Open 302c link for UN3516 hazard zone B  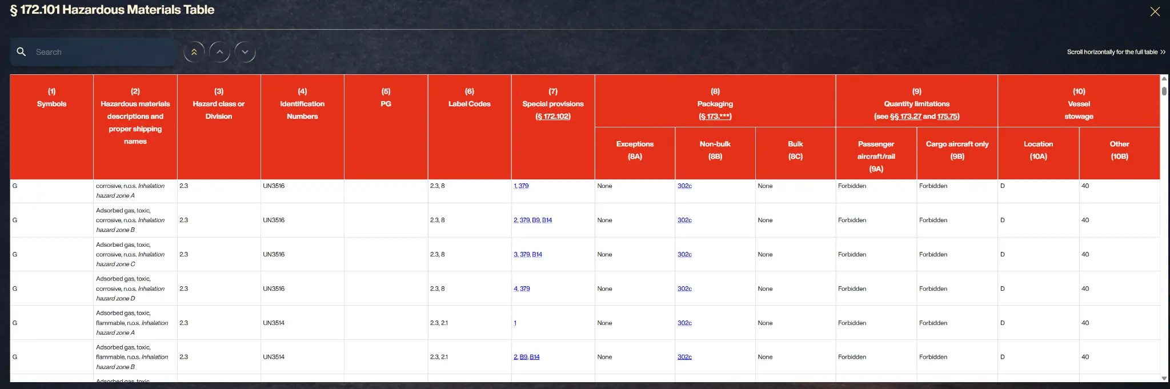[x=684, y=220]
